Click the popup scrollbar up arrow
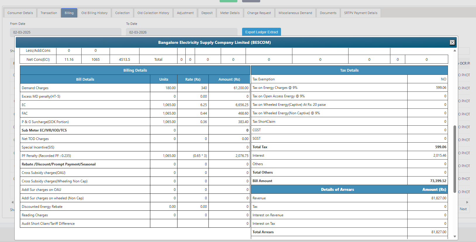The image size is (476, 242). pyautogui.click(x=455, y=51)
